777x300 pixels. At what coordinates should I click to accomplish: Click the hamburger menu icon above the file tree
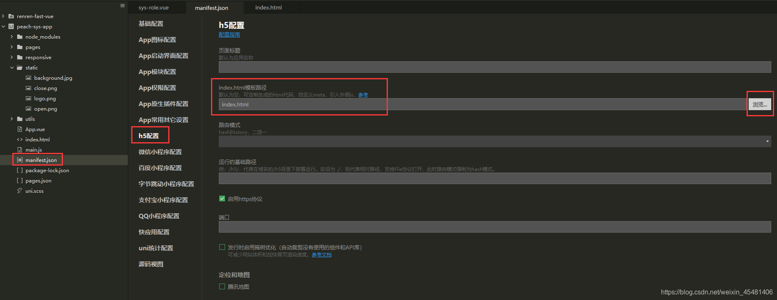pyautogui.click(x=122, y=6)
